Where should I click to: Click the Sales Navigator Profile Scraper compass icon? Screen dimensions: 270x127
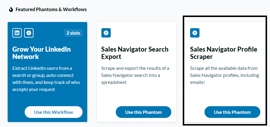point(195,33)
